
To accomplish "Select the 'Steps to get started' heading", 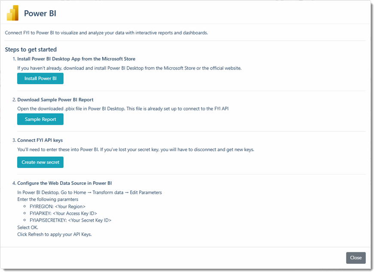I will [31, 49].
